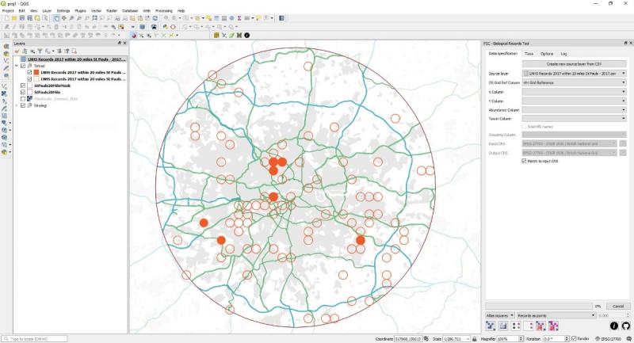Switch to the Options tab

point(547,54)
